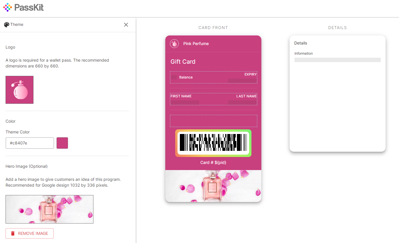Viewport: 399px width, 243px height.
Task: Click the perfume logo thumbnail
Action: 19,90
